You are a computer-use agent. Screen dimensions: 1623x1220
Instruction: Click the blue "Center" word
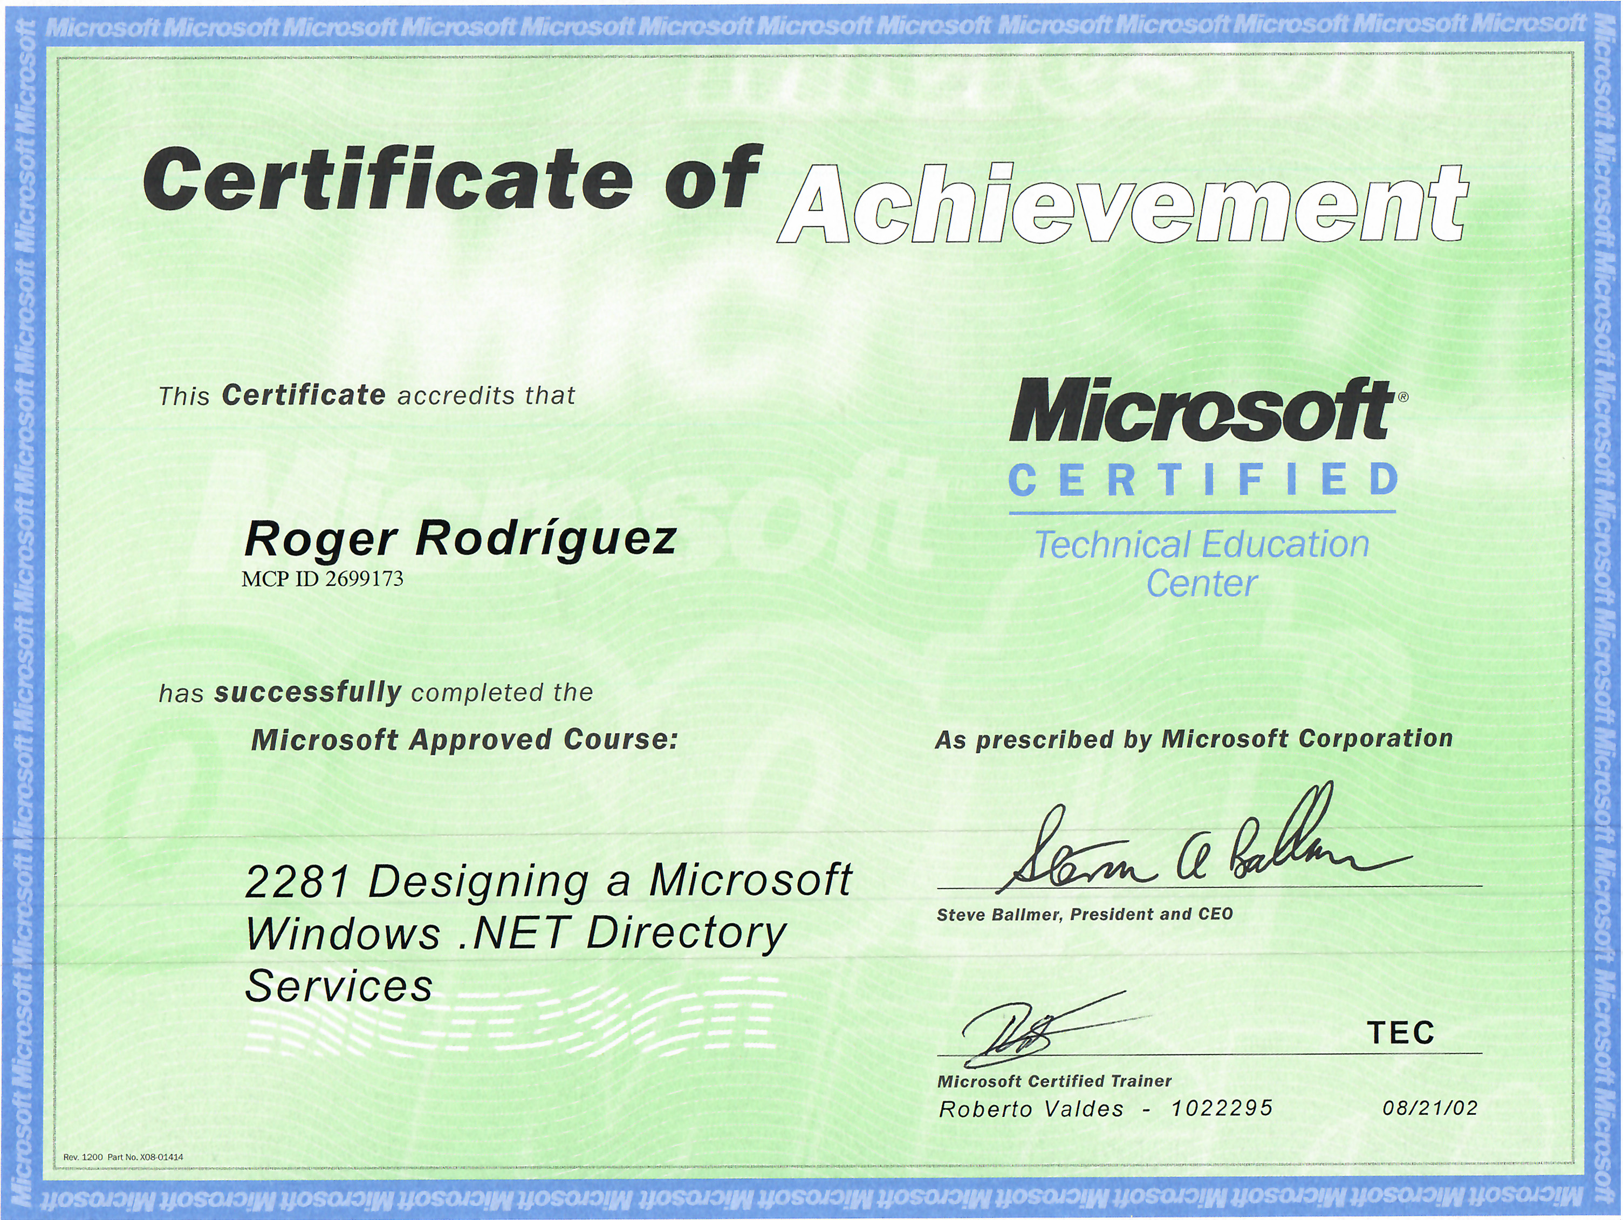coord(1202,584)
